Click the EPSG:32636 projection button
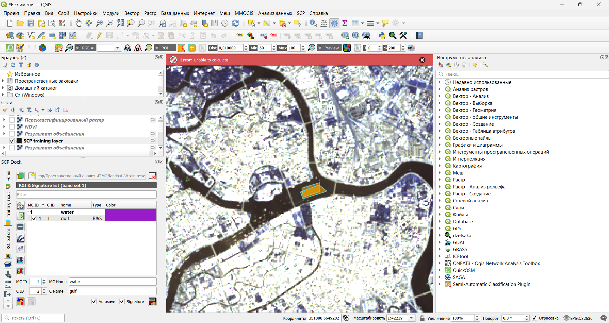 (x=578, y=318)
